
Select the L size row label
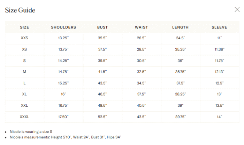pyautogui.click(x=24, y=83)
